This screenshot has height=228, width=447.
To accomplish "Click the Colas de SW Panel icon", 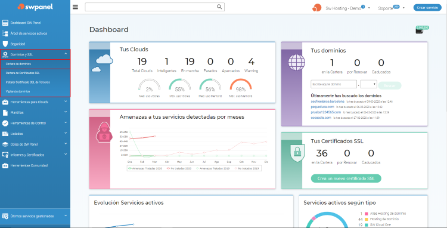I will pyautogui.click(x=5, y=144).
